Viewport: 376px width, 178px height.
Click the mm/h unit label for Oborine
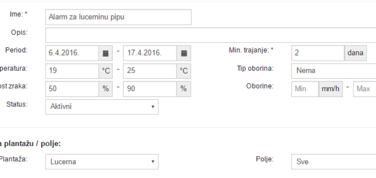coord(330,89)
